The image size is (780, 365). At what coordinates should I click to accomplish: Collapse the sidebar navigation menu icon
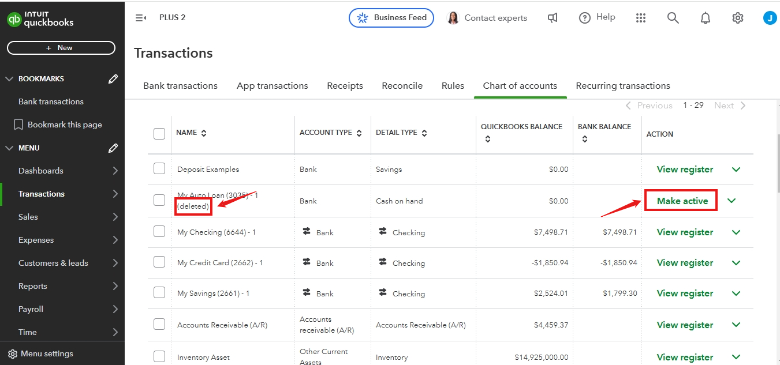point(141,18)
